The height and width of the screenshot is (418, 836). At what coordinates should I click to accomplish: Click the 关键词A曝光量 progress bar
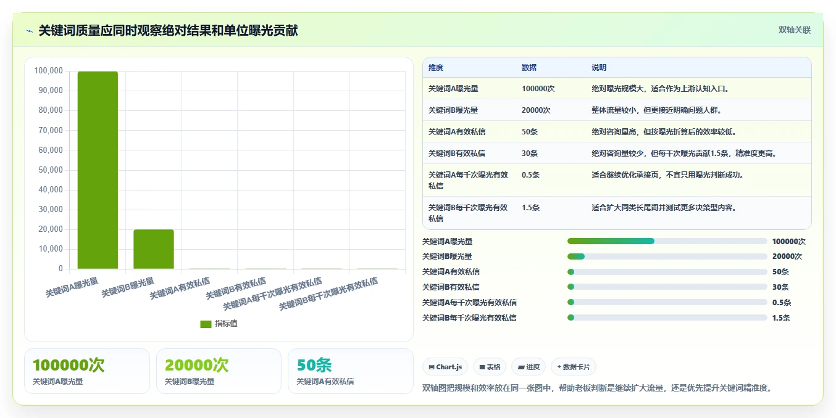[667, 241]
